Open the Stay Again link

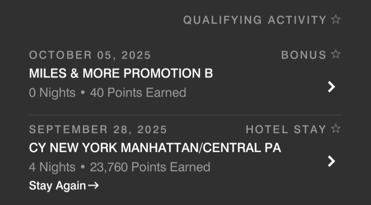point(64,186)
